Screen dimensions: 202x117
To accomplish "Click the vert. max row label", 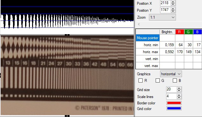I will tap(148, 66).
